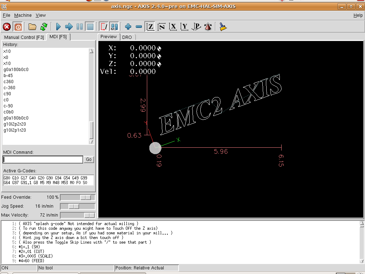Click Position: Relative Actual status entry
Viewport: 365px width, 274px height.
[x=146, y=268]
